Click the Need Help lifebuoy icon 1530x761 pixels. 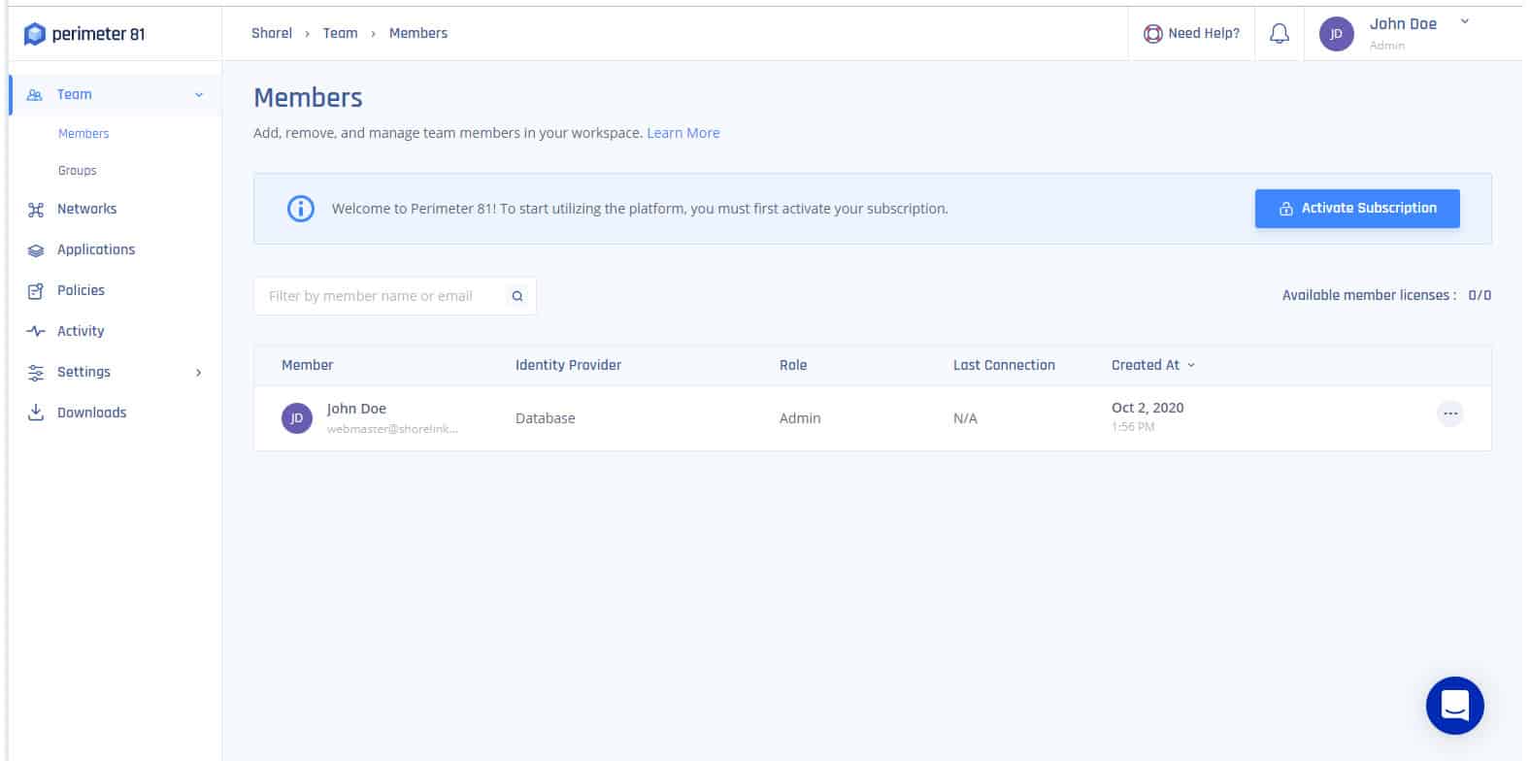(x=1152, y=34)
